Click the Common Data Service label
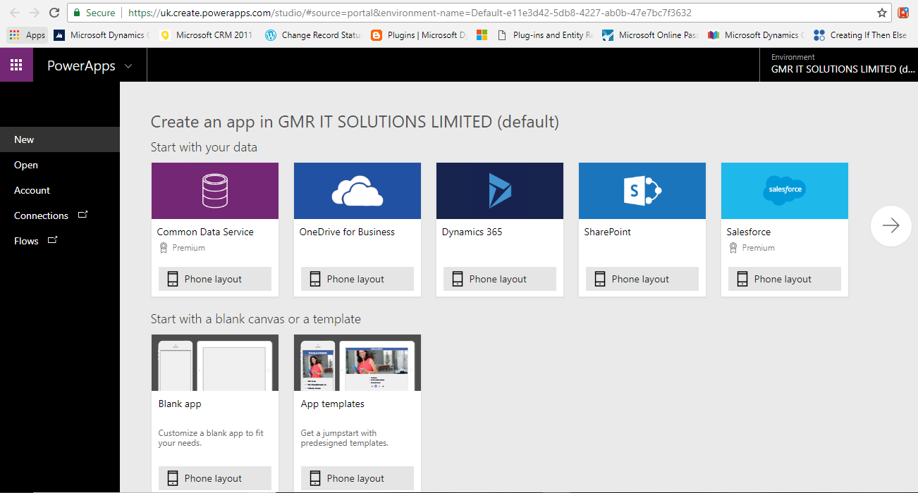This screenshot has height=493, width=918. click(x=205, y=232)
